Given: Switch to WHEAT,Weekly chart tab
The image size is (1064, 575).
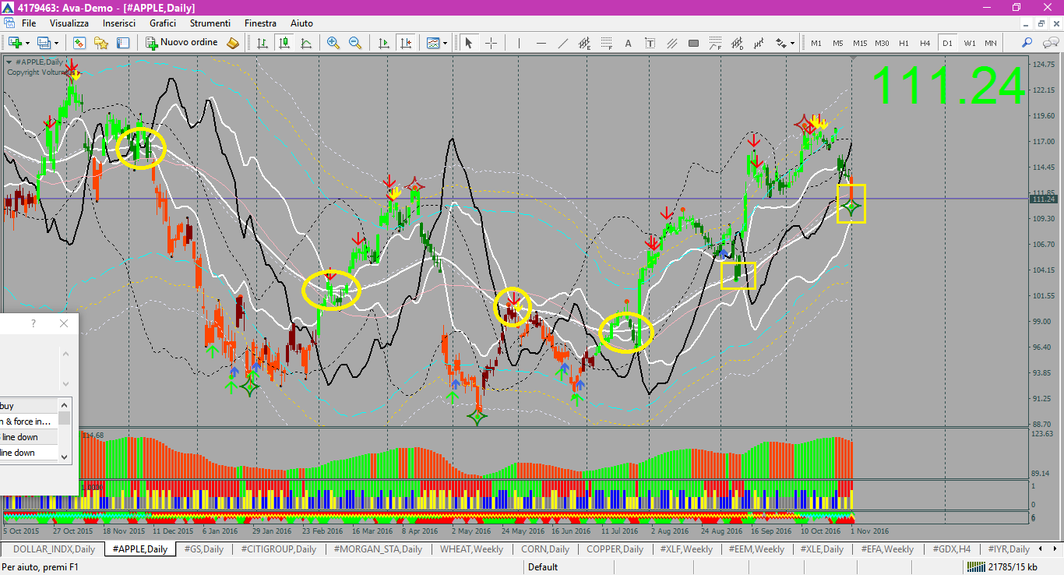Looking at the screenshot, I should (471, 549).
